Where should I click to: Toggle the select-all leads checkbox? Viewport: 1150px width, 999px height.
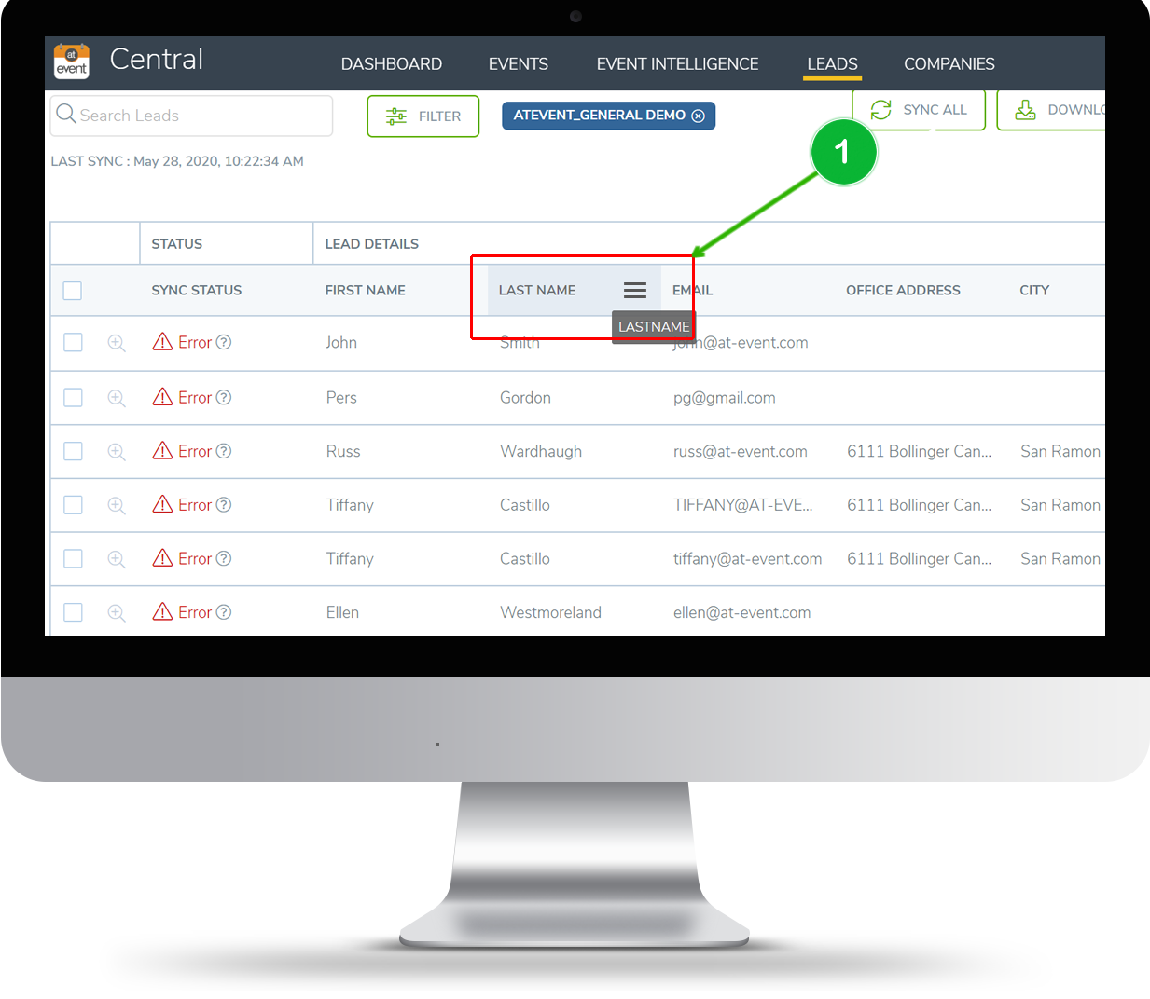click(x=73, y=291)
